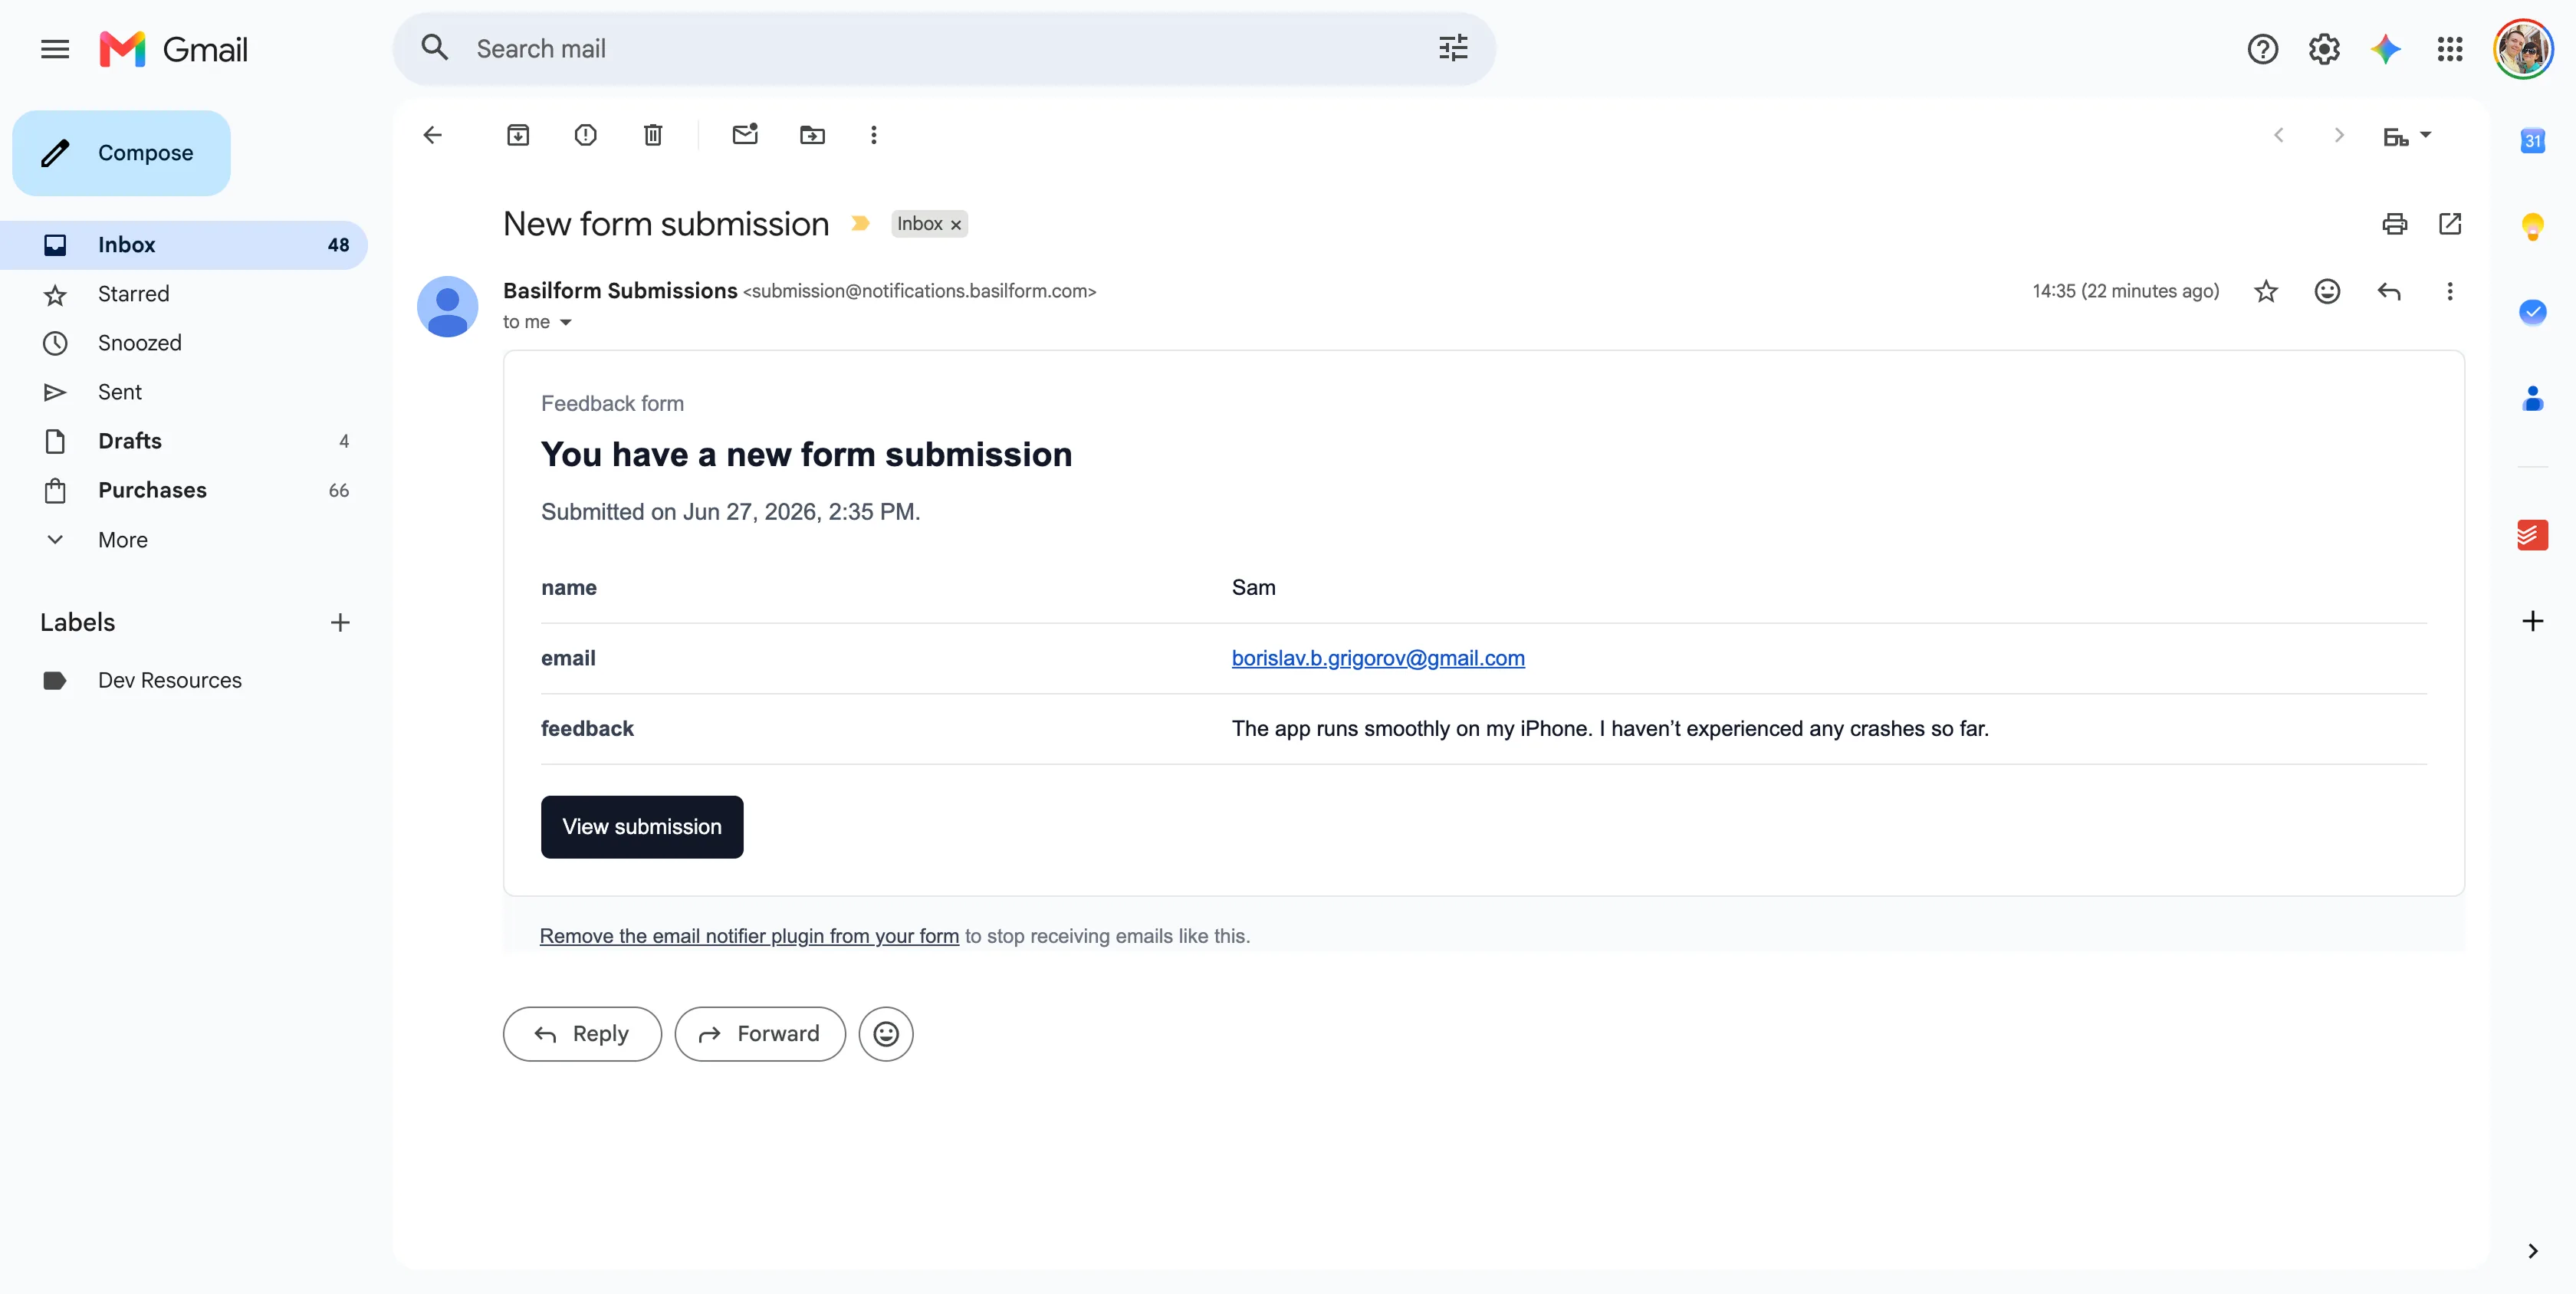
Task: Report this message as spam
Action: [585, 135]
